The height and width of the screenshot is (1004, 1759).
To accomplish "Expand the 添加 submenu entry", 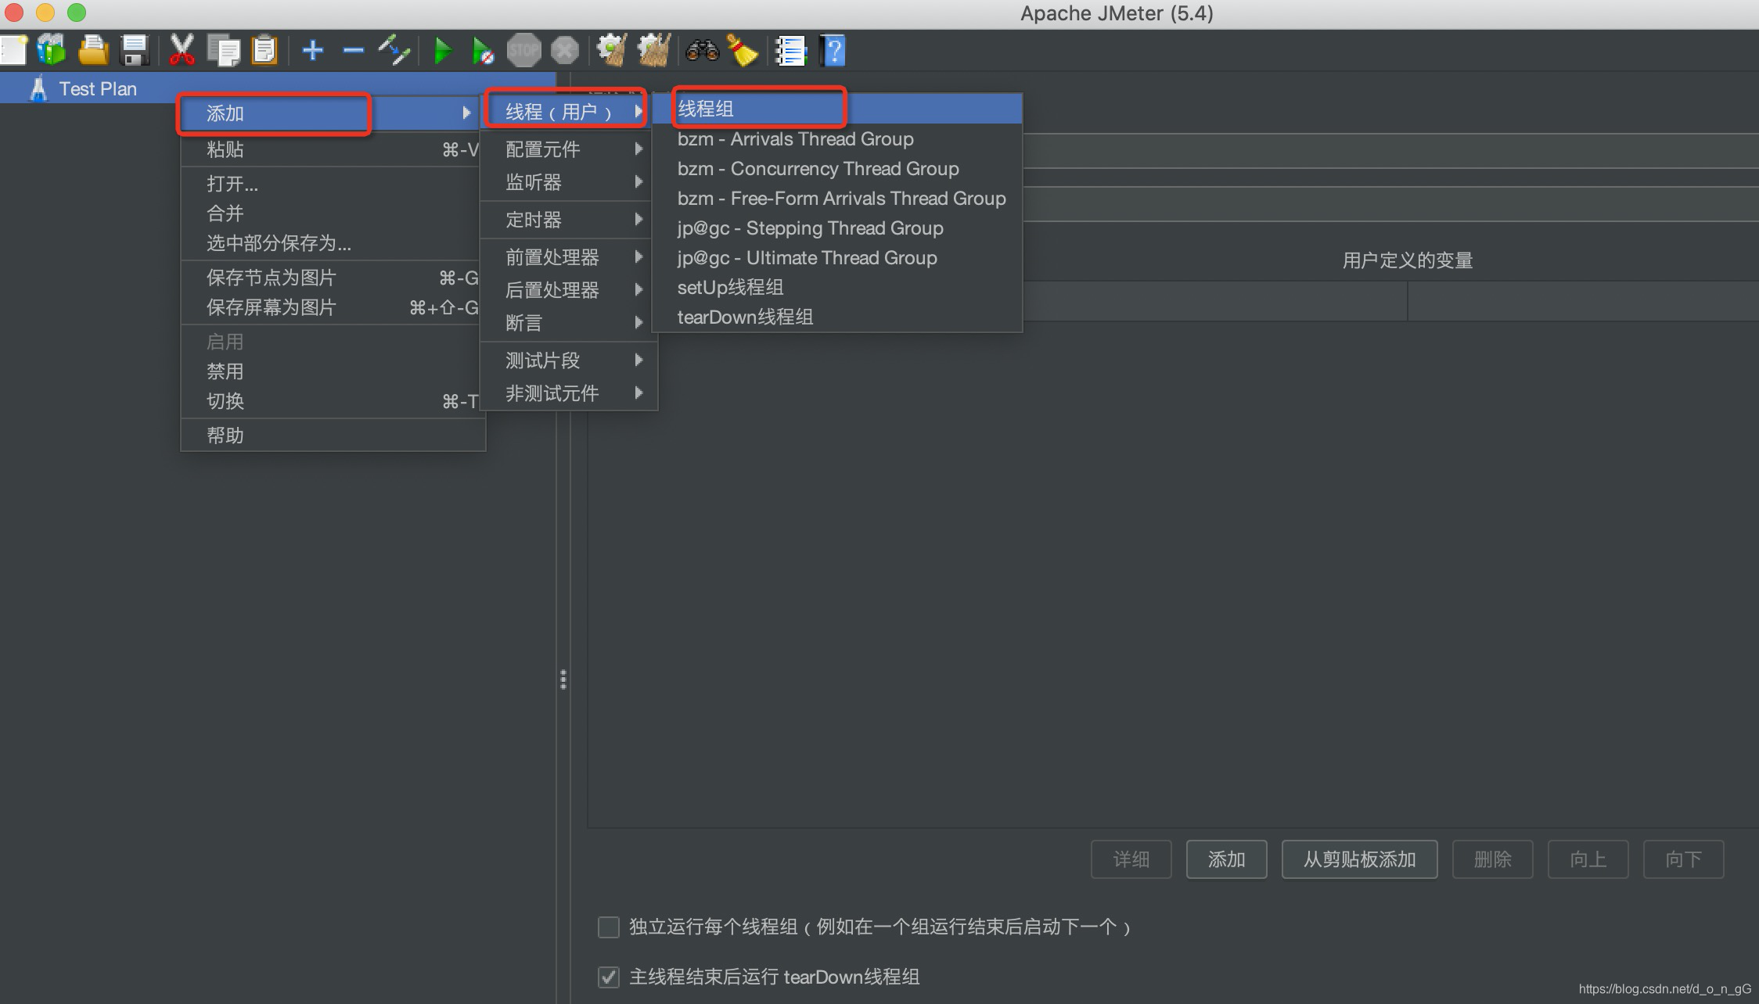I will [x=329, y=113].
